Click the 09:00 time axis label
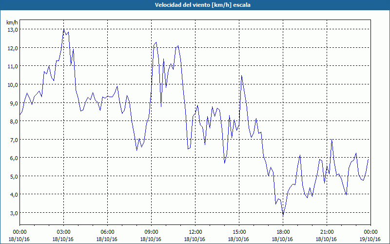This screenshot has width=390, height=244. (x=151, y=232)
